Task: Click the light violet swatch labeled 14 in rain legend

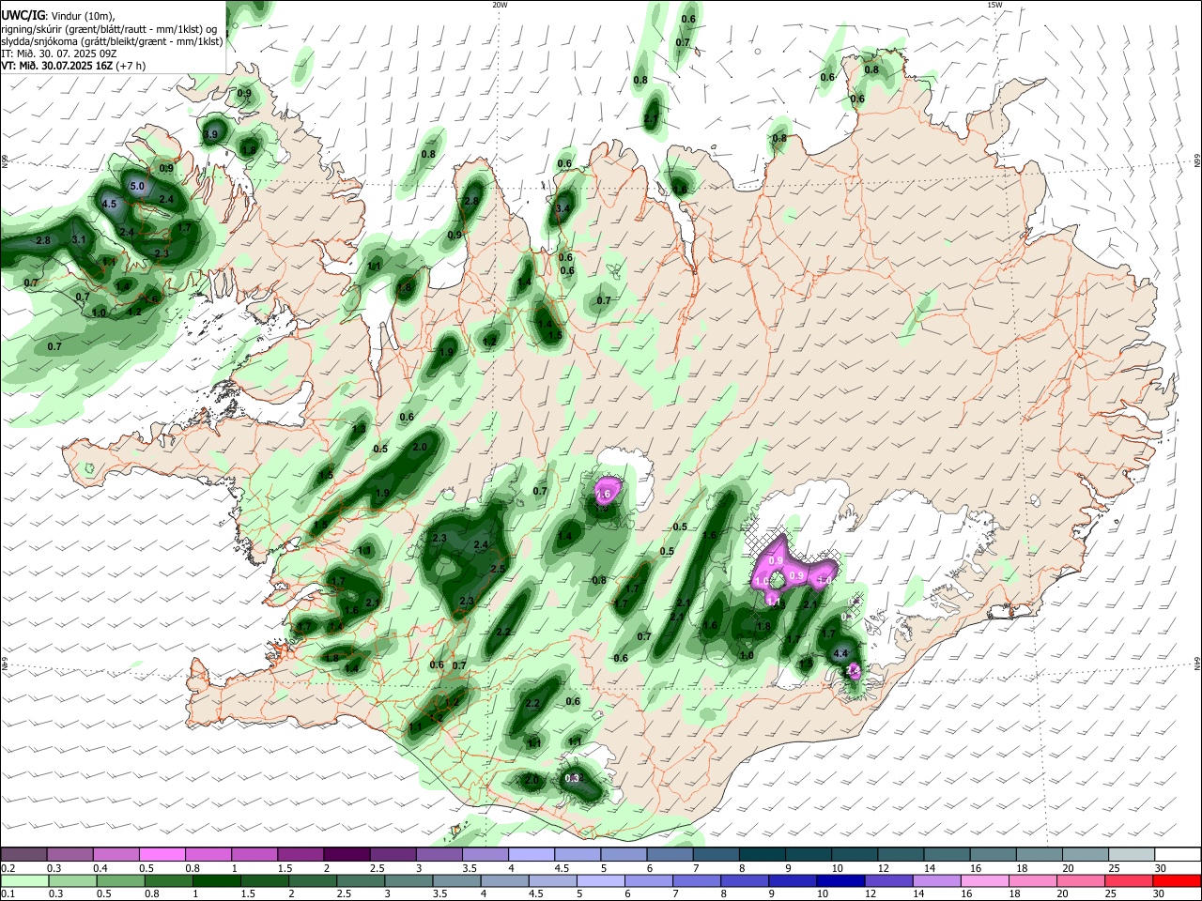Action: click(x=935, y=880)
